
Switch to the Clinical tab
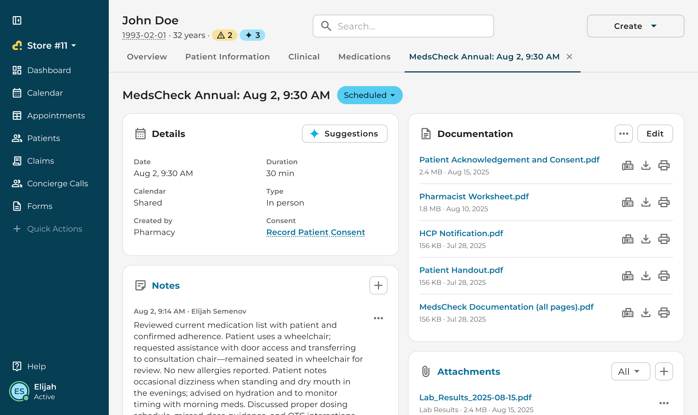304,57
